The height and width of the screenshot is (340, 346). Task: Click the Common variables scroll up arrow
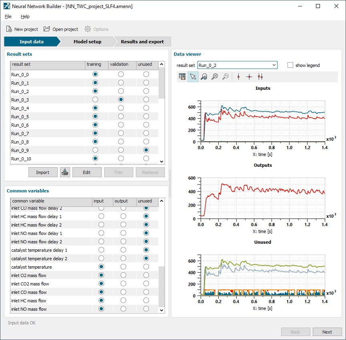pos(161,201)
